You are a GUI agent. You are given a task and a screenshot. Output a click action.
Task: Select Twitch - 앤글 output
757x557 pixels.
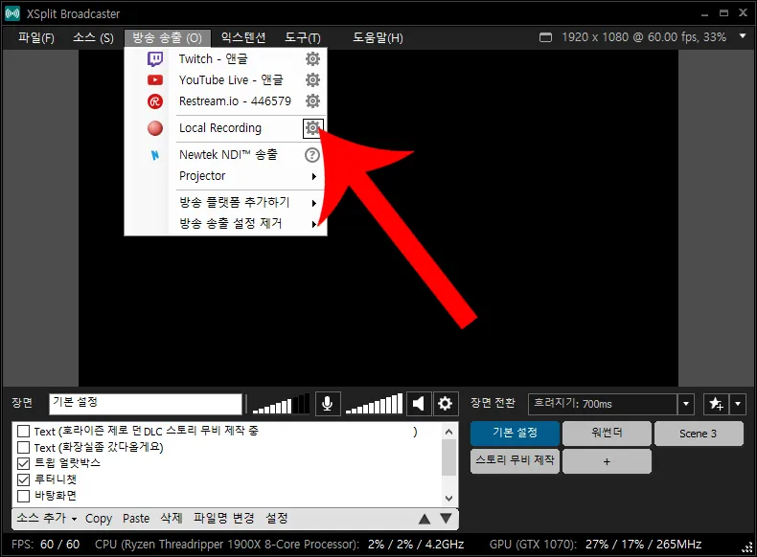214,58
